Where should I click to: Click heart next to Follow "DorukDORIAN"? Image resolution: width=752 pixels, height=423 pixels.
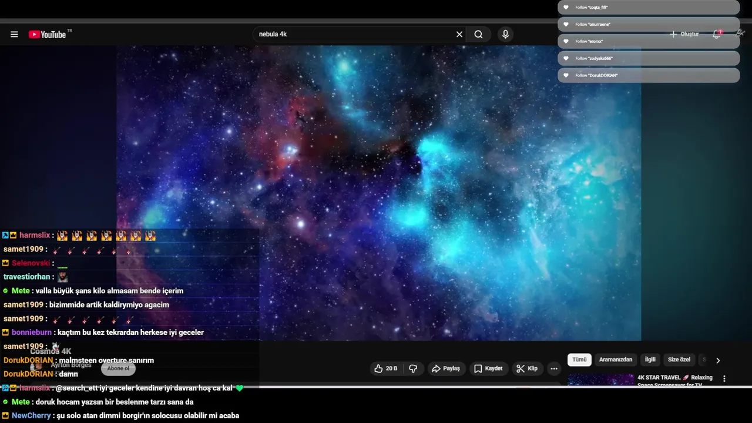(566, 75)
